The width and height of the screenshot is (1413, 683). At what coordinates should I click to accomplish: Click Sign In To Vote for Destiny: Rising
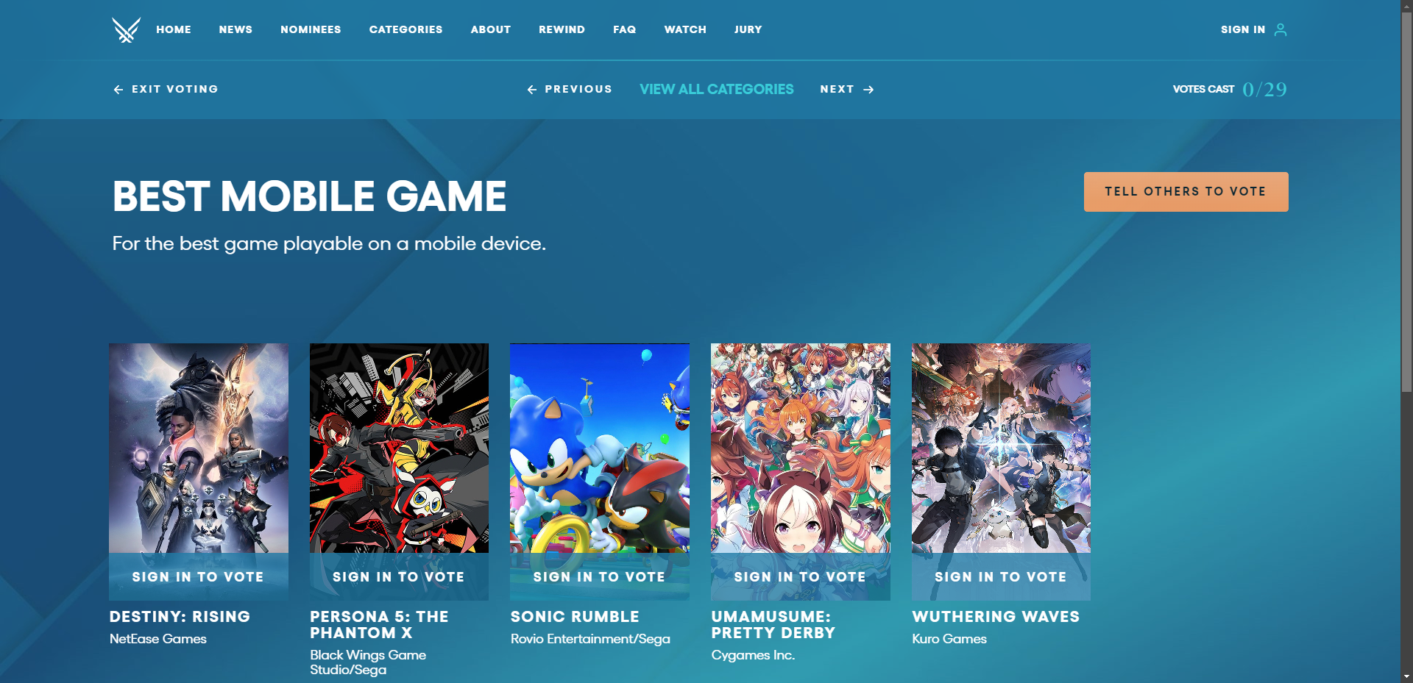[199, 577]
